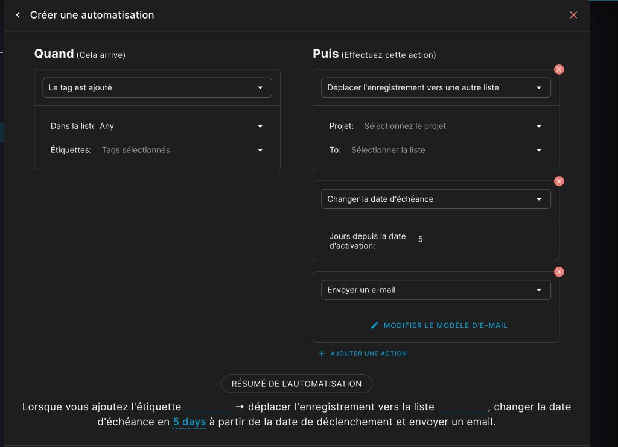Remove the Changer la date d'échéance action

pos(559,181)
